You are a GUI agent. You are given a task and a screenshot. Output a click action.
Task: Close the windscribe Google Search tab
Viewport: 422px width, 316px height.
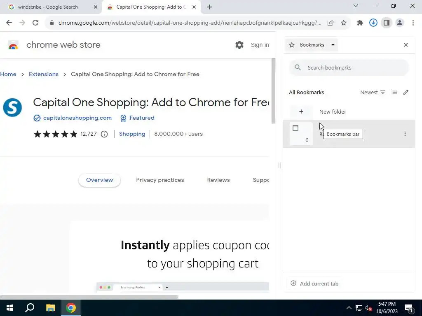[x=96, y=7]
